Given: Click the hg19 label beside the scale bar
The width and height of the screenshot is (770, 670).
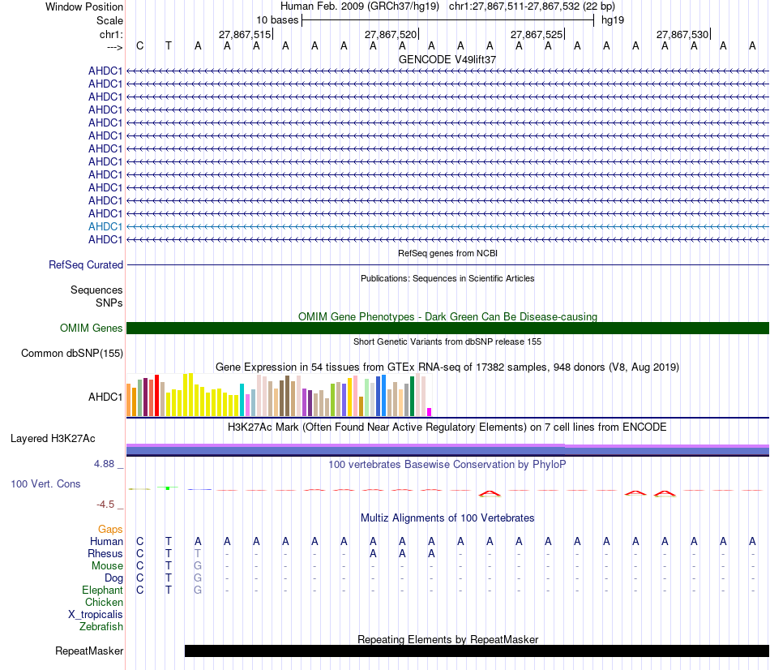Looking at the screenshot, I should point(613,20).
